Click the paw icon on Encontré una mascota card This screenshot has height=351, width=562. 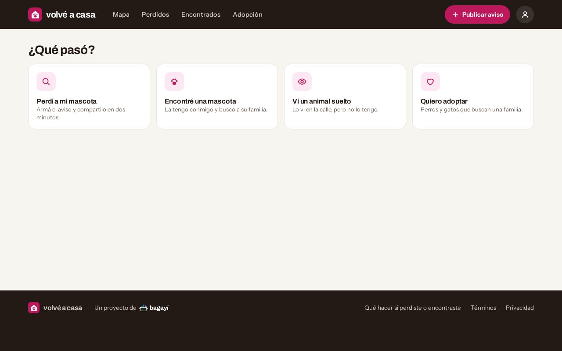coord(174,82)
